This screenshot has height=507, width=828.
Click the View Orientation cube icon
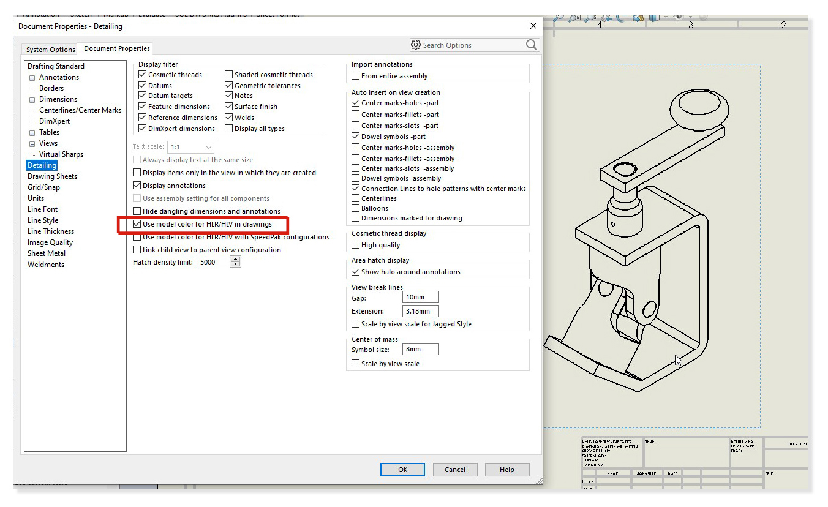pos(654,17)
